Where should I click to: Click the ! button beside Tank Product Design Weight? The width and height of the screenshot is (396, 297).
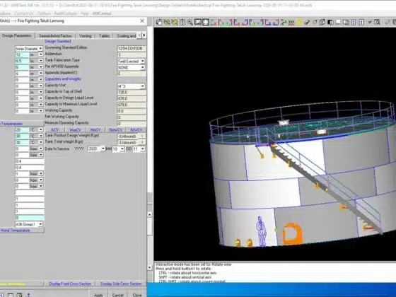142,136
